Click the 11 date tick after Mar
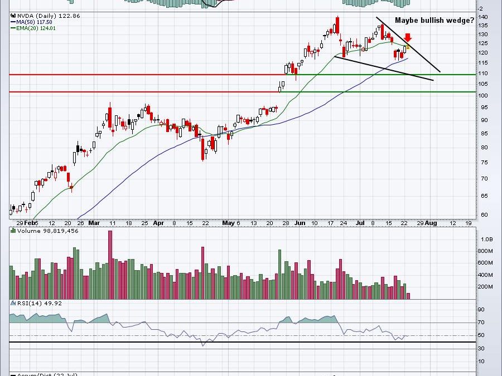 pyautogui.click(x=112, y=223)
